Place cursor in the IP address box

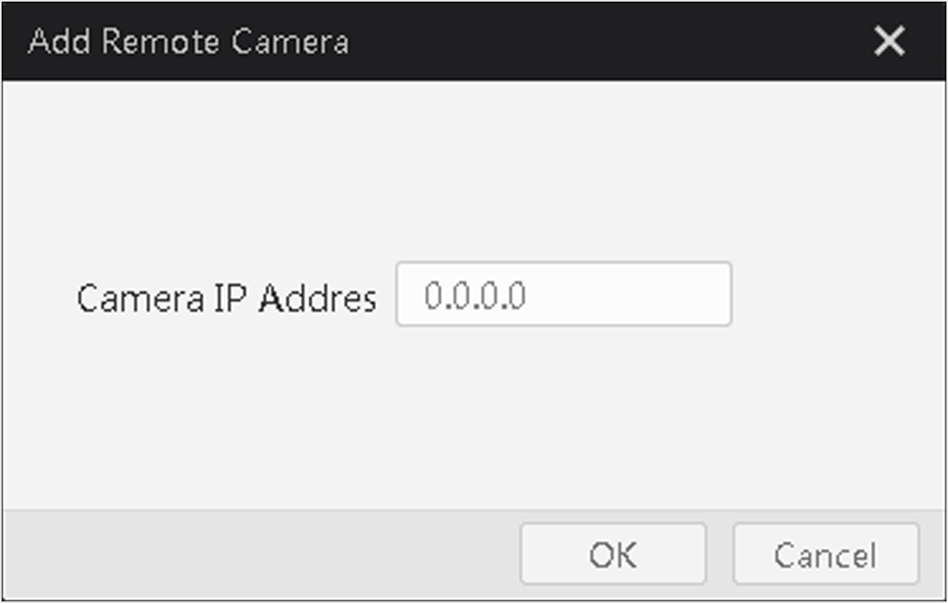tap(564, 295)
